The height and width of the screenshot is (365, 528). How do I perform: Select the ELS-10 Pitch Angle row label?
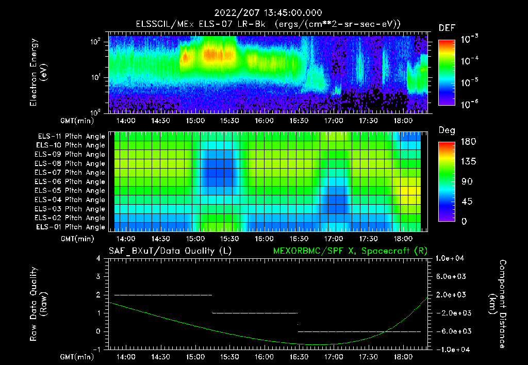[x=71, y=145]
